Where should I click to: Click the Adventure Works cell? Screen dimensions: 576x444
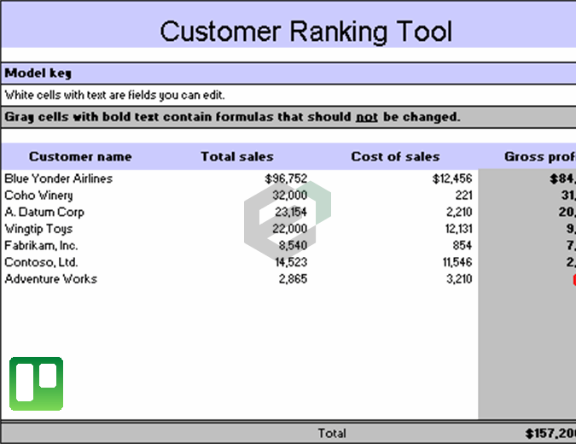click(x=50, y=279)
